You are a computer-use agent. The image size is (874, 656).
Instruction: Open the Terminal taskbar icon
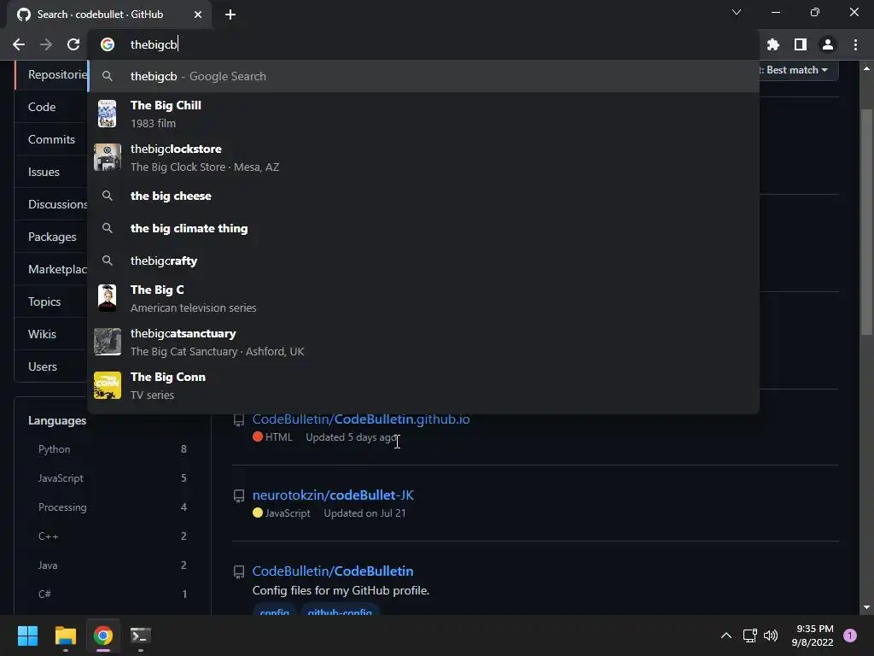(140, 635)
